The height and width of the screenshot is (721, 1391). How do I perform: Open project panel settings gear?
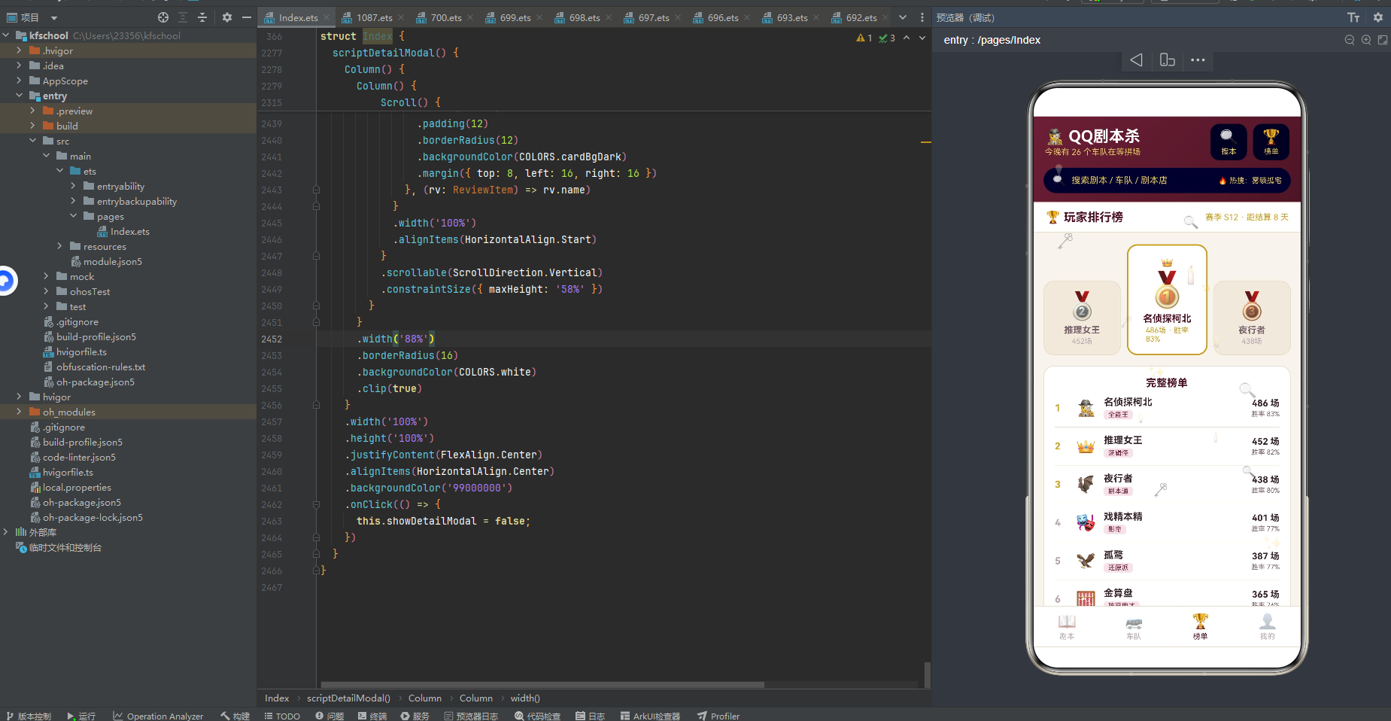coord(227,17)
